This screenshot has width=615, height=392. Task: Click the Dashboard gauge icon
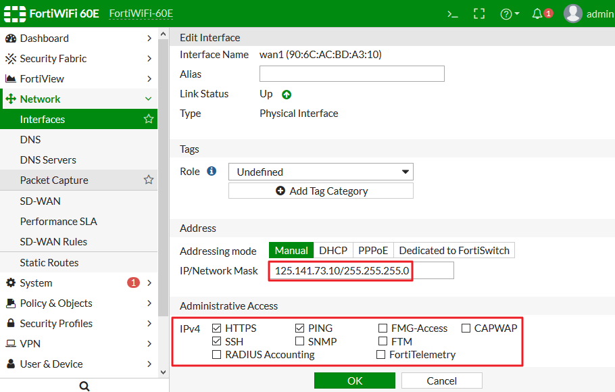point(11,39)
